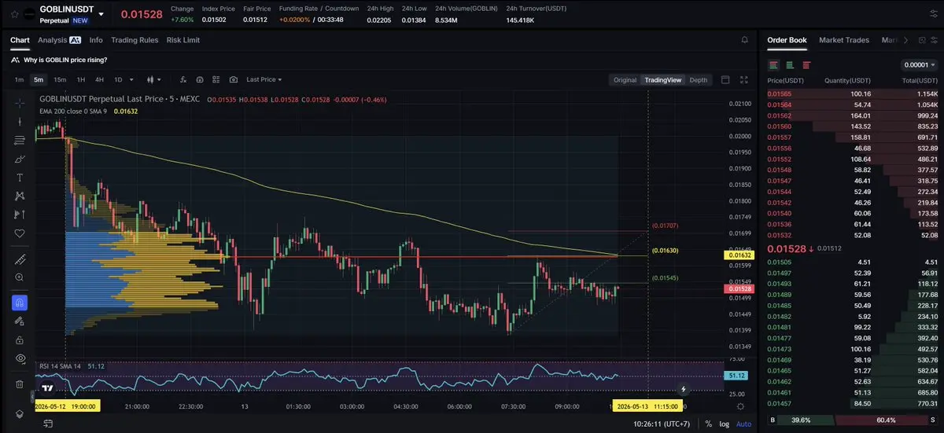Click the 10:26:11 (UTC+7) timezone label
This screenshot has width=944, height=433.
point(662,424)
